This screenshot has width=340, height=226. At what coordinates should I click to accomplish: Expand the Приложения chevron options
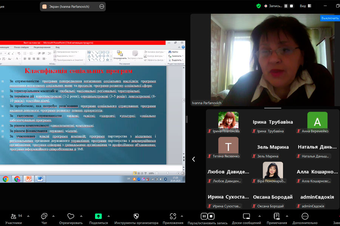coord(182,216)
